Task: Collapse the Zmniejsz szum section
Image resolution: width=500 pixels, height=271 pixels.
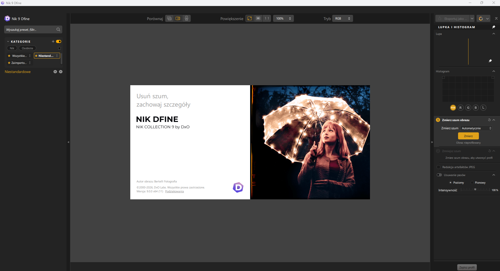Action: click(x=494, y=151)
